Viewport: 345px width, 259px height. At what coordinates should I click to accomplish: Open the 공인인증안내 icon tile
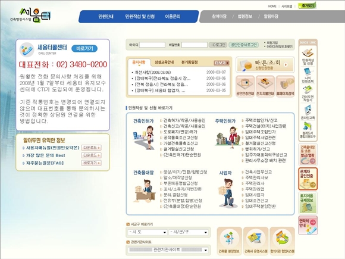(245, 86)
